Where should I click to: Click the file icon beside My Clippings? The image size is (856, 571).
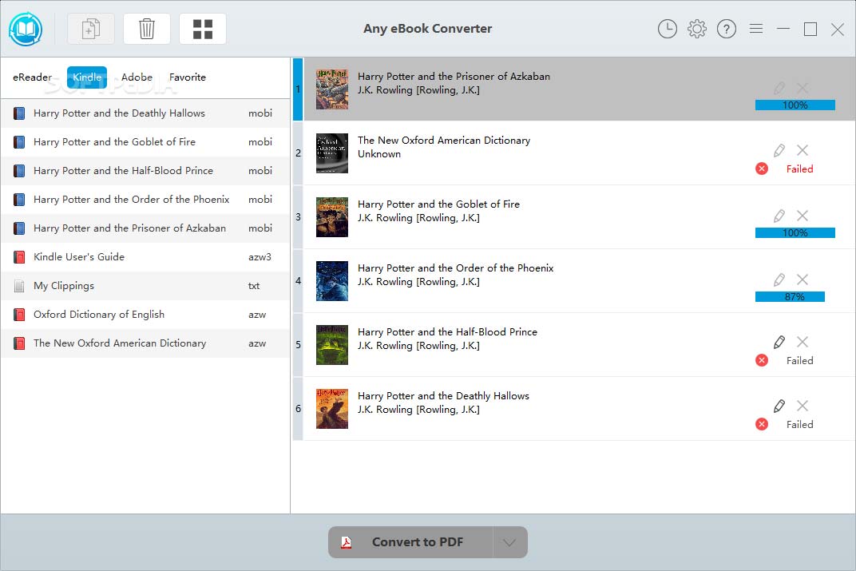(x=19, y=286)
